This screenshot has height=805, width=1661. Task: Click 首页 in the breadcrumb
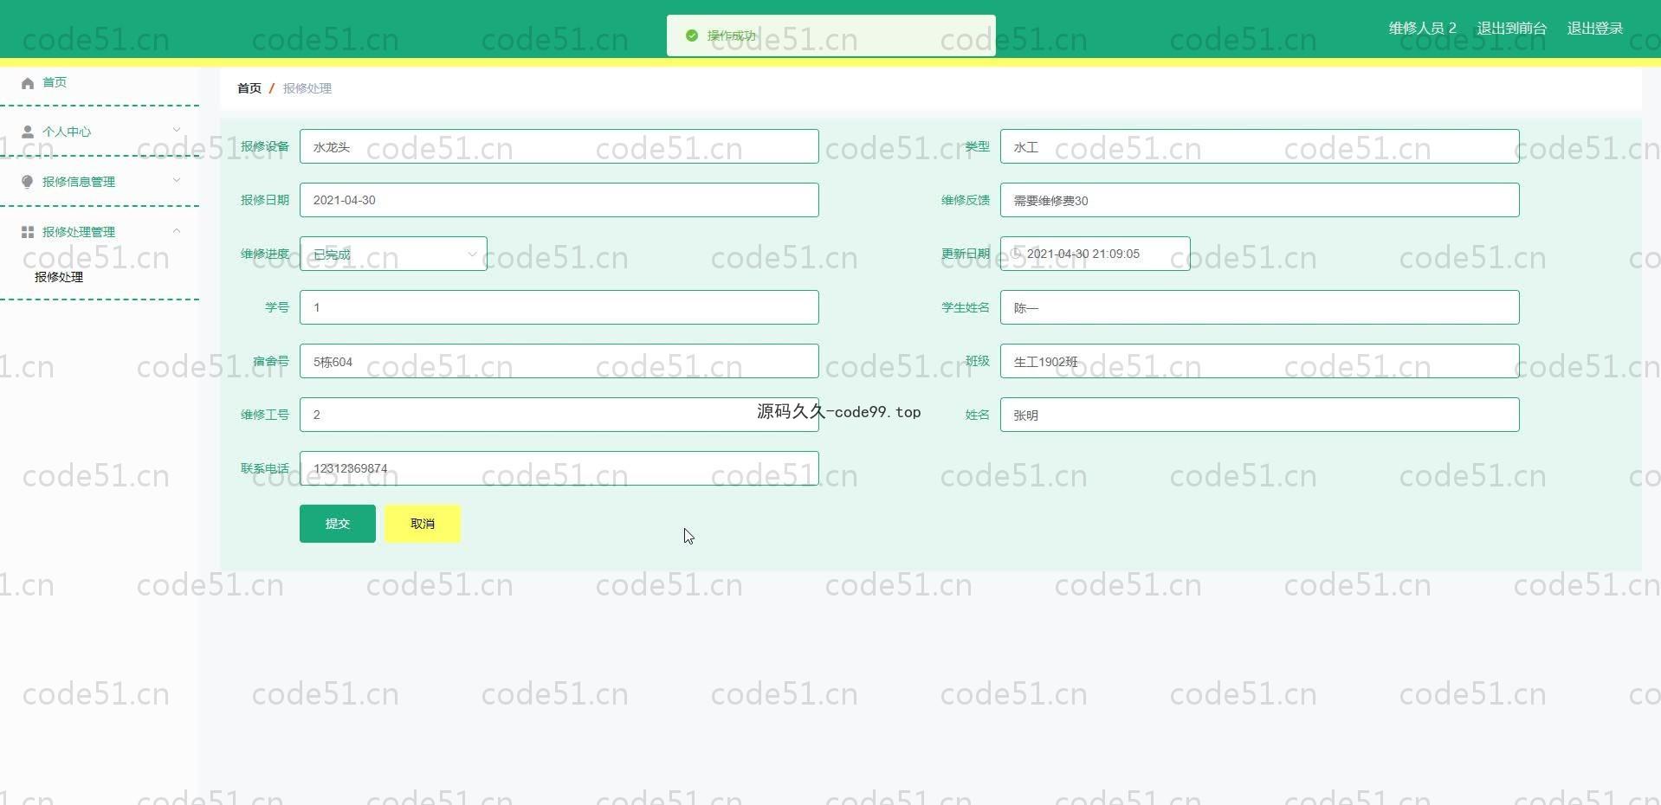pyautogui.click(x=249, y=88)
